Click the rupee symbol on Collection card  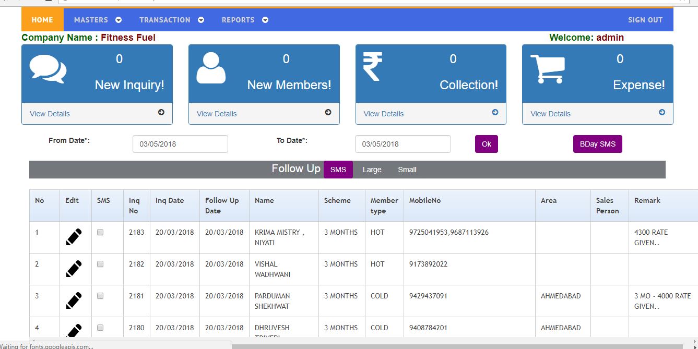coord(373,68)
